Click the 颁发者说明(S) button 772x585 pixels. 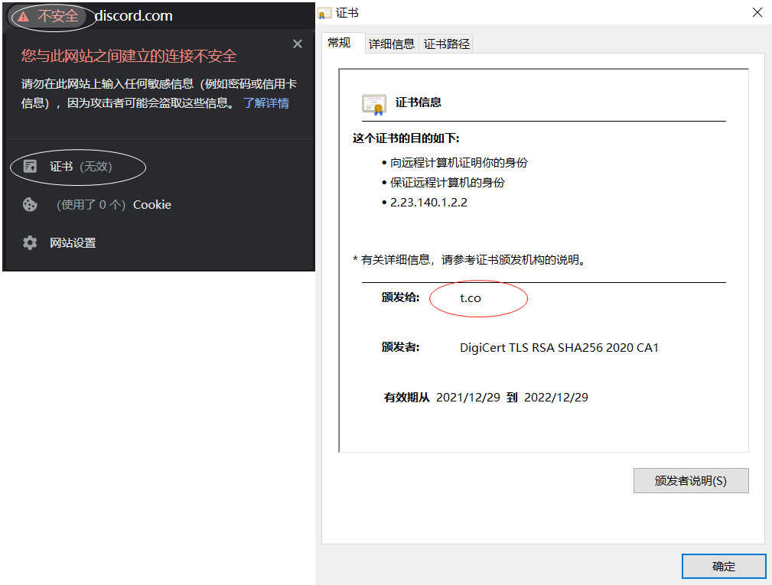click(691, 480)
